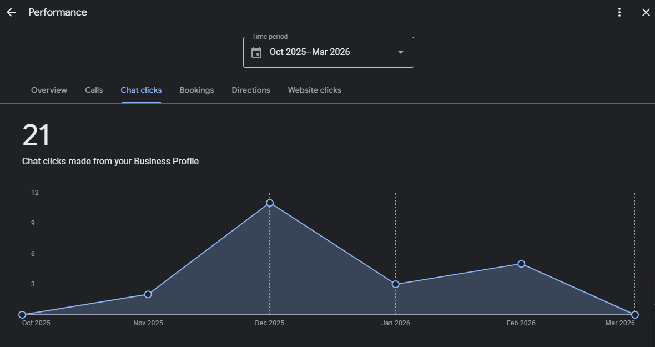Select the Nov 2025 data point marker

coord(148,294)
